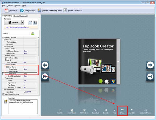The width and height of the screenshot is (156, 120).
Task: Click the Apply Change refresh icon
Action: 22,10
